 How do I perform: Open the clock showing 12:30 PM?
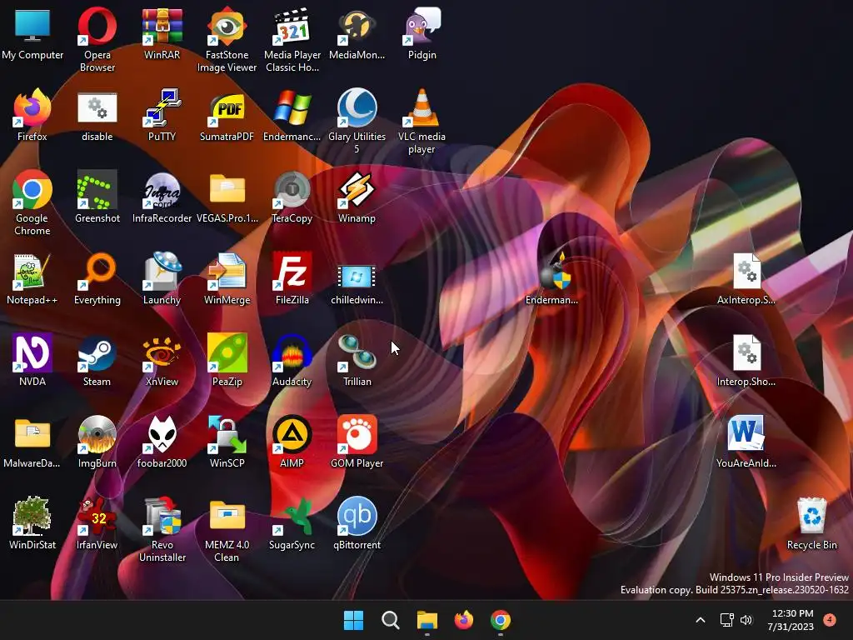[x=791, y=620]
